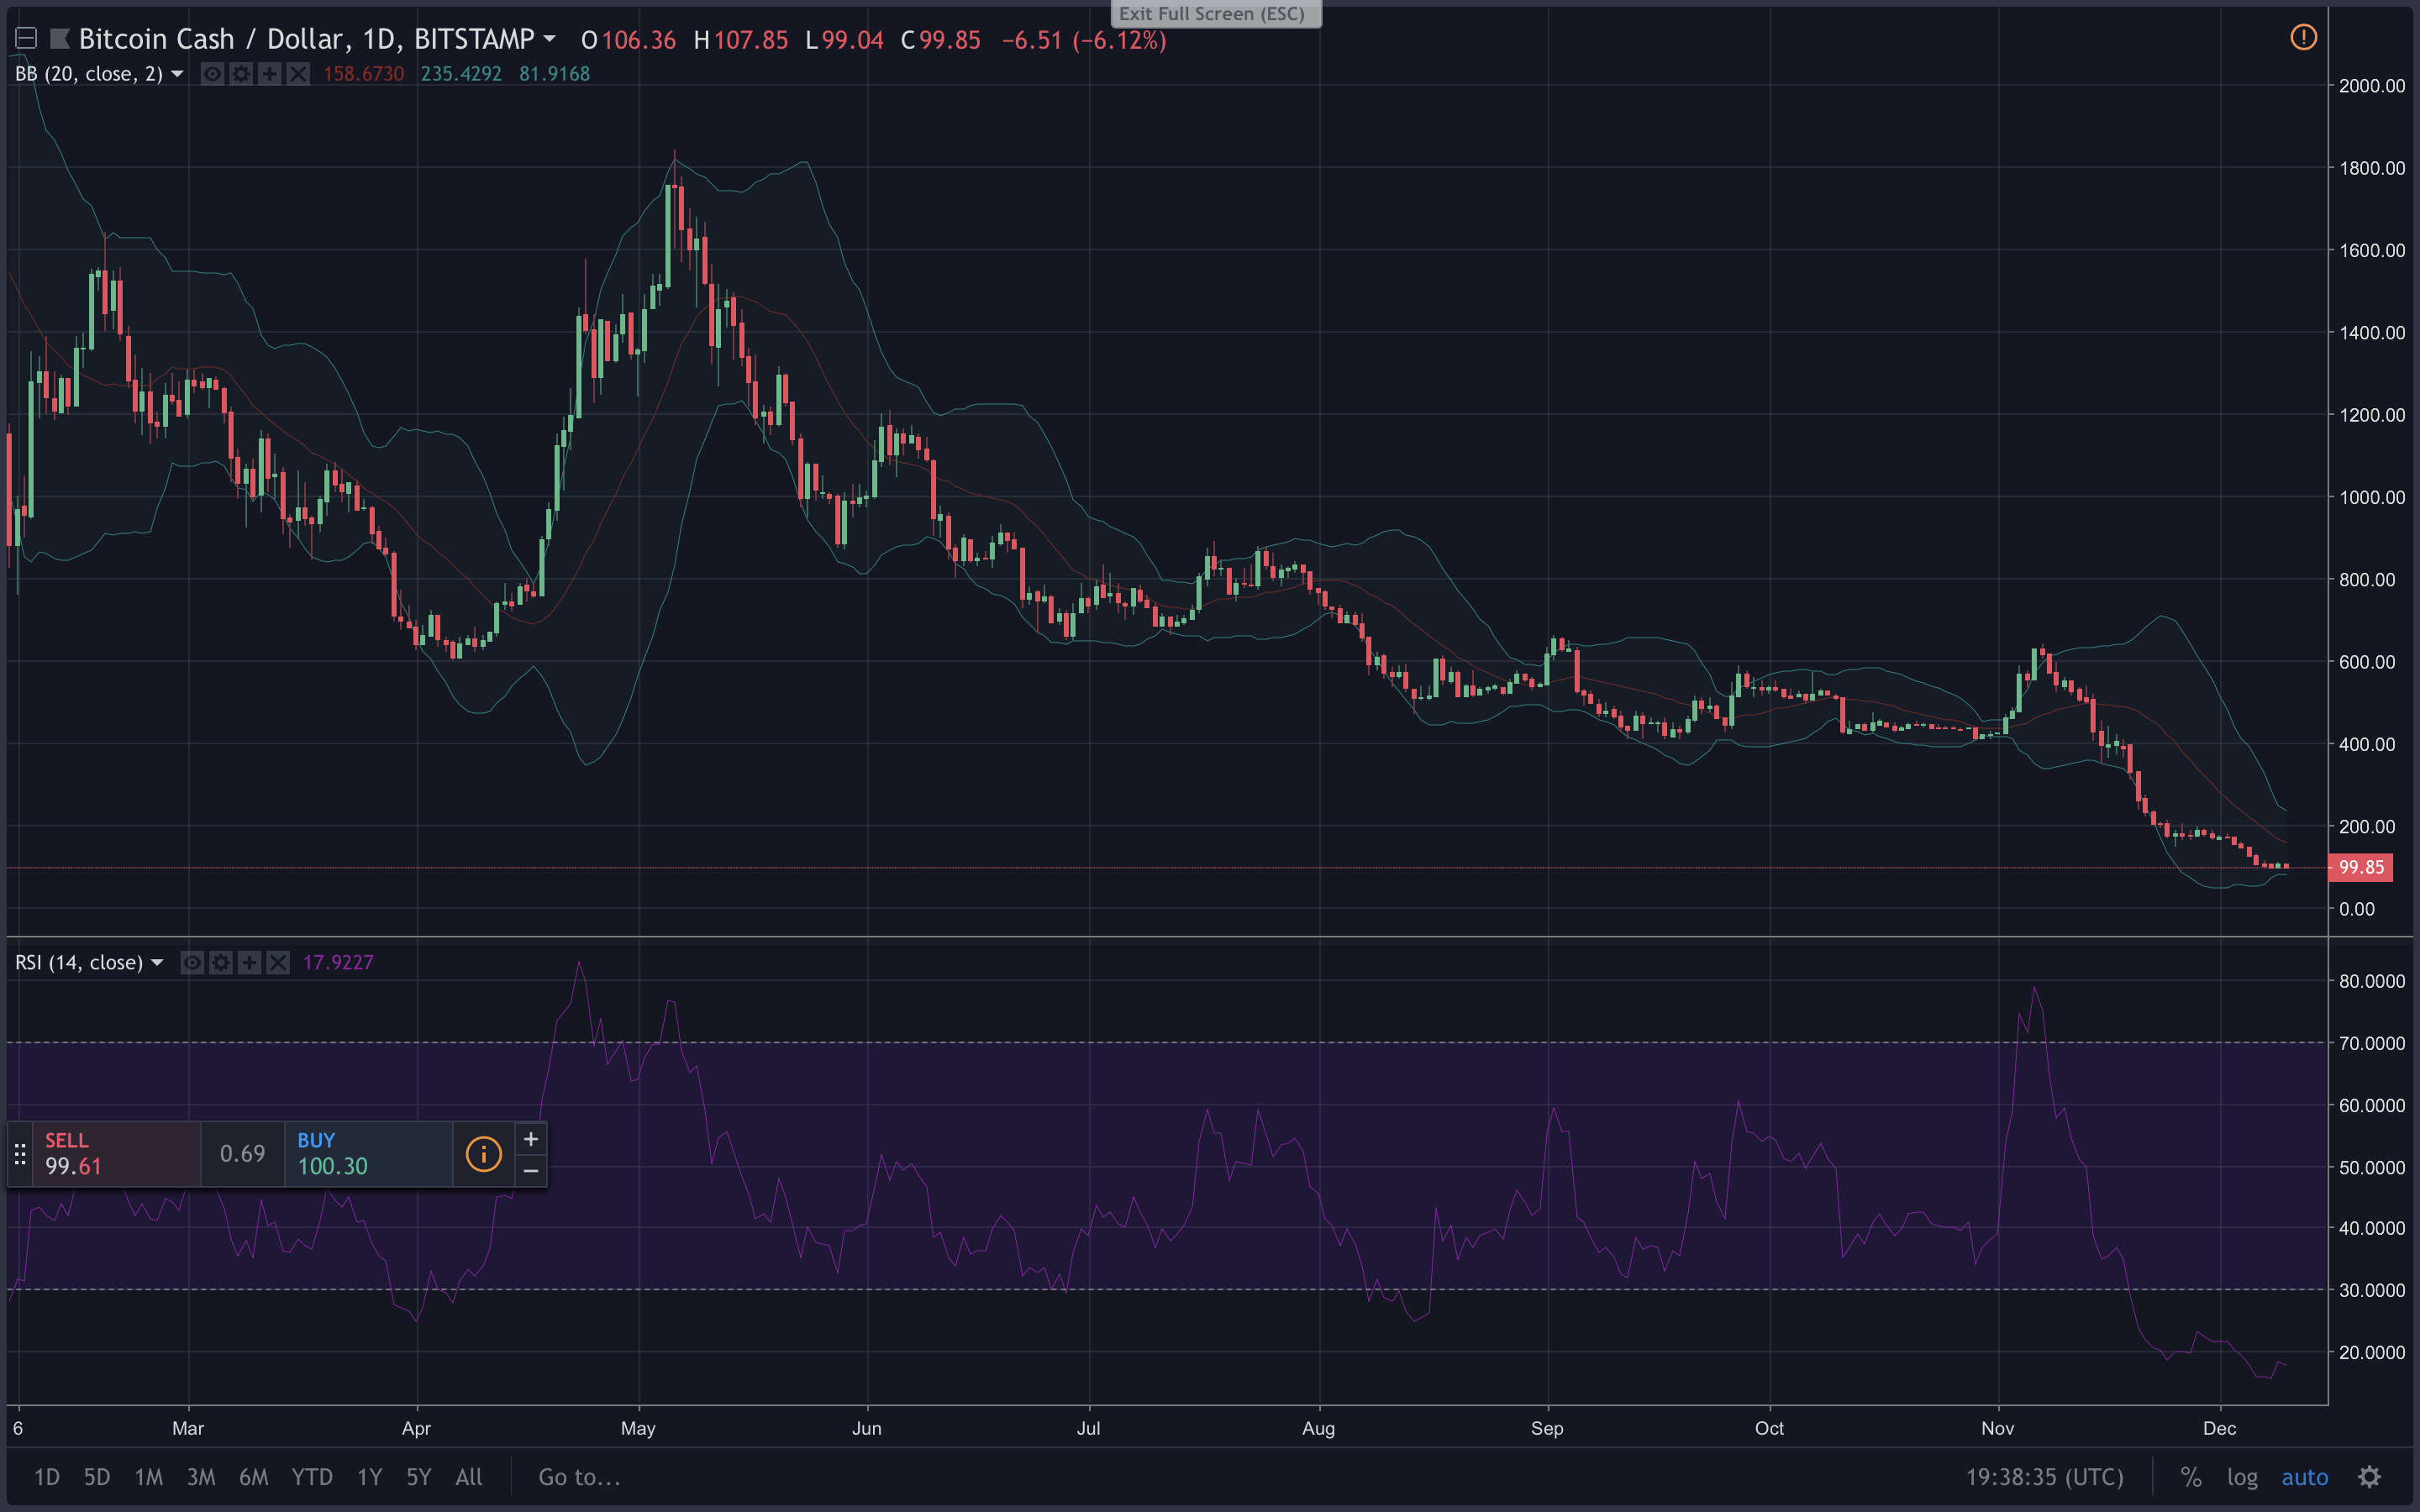Image resolution: width=2420 pixels, height=1512 pixels.
Task: Click the plus icon on RSI indicator
Action: (x=249, y=962)
